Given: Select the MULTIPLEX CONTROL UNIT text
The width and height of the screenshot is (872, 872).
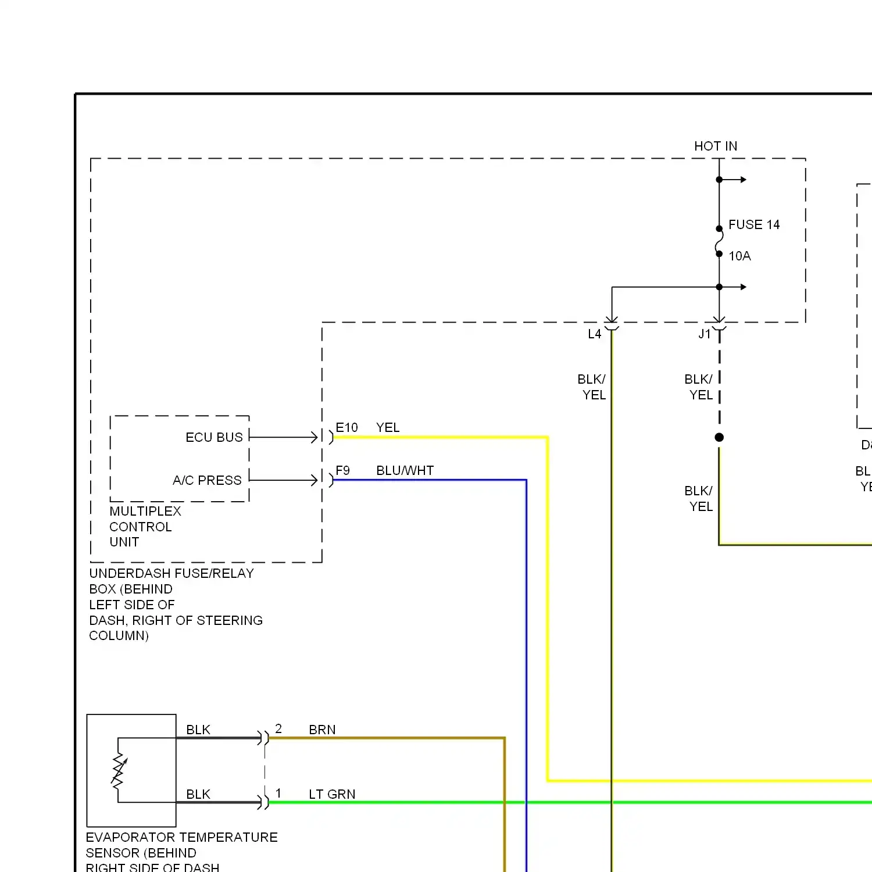Looking at the screenshot, I should [145, 527].
